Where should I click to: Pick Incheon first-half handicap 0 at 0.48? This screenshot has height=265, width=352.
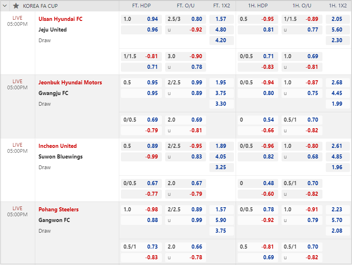[x=258, y=183]
